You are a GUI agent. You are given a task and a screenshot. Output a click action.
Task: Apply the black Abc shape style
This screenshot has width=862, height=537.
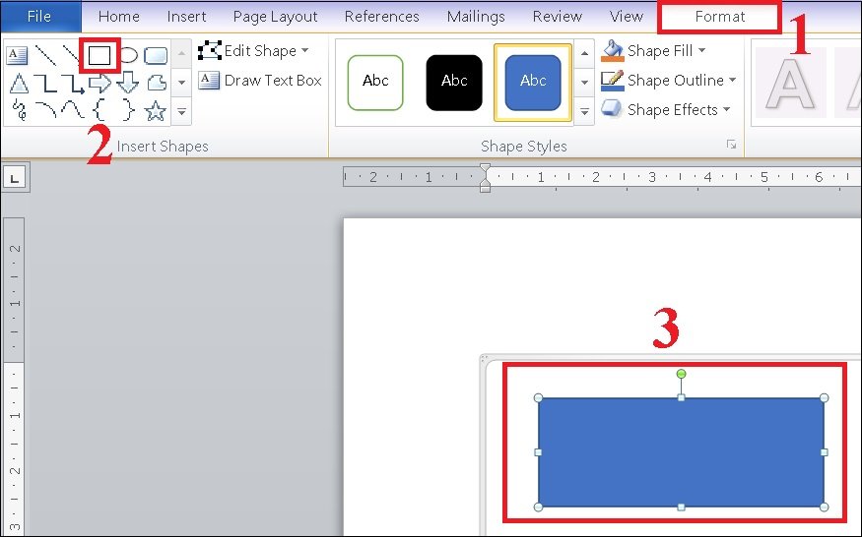tap(454, 83)
